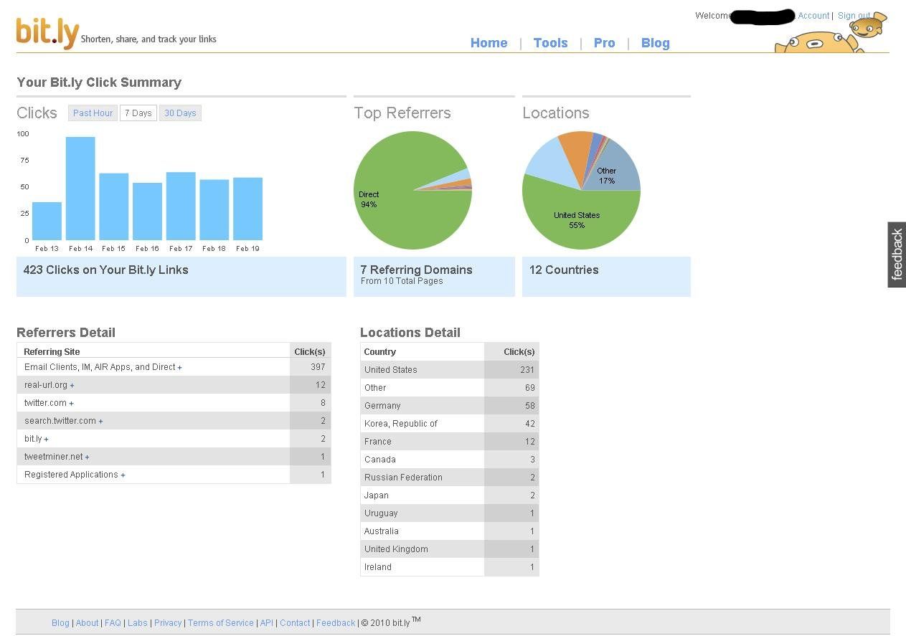
Task: Click the Sign out link
Action: [854, 16]
